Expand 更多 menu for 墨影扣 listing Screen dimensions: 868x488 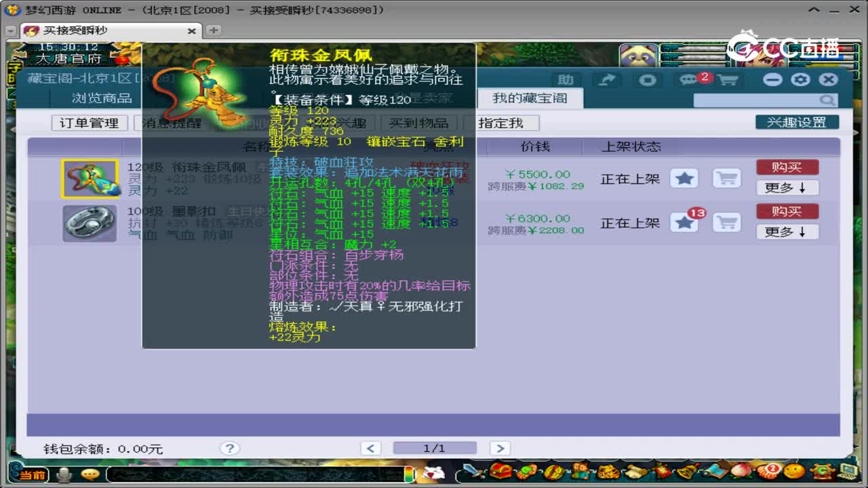[787, 232]
